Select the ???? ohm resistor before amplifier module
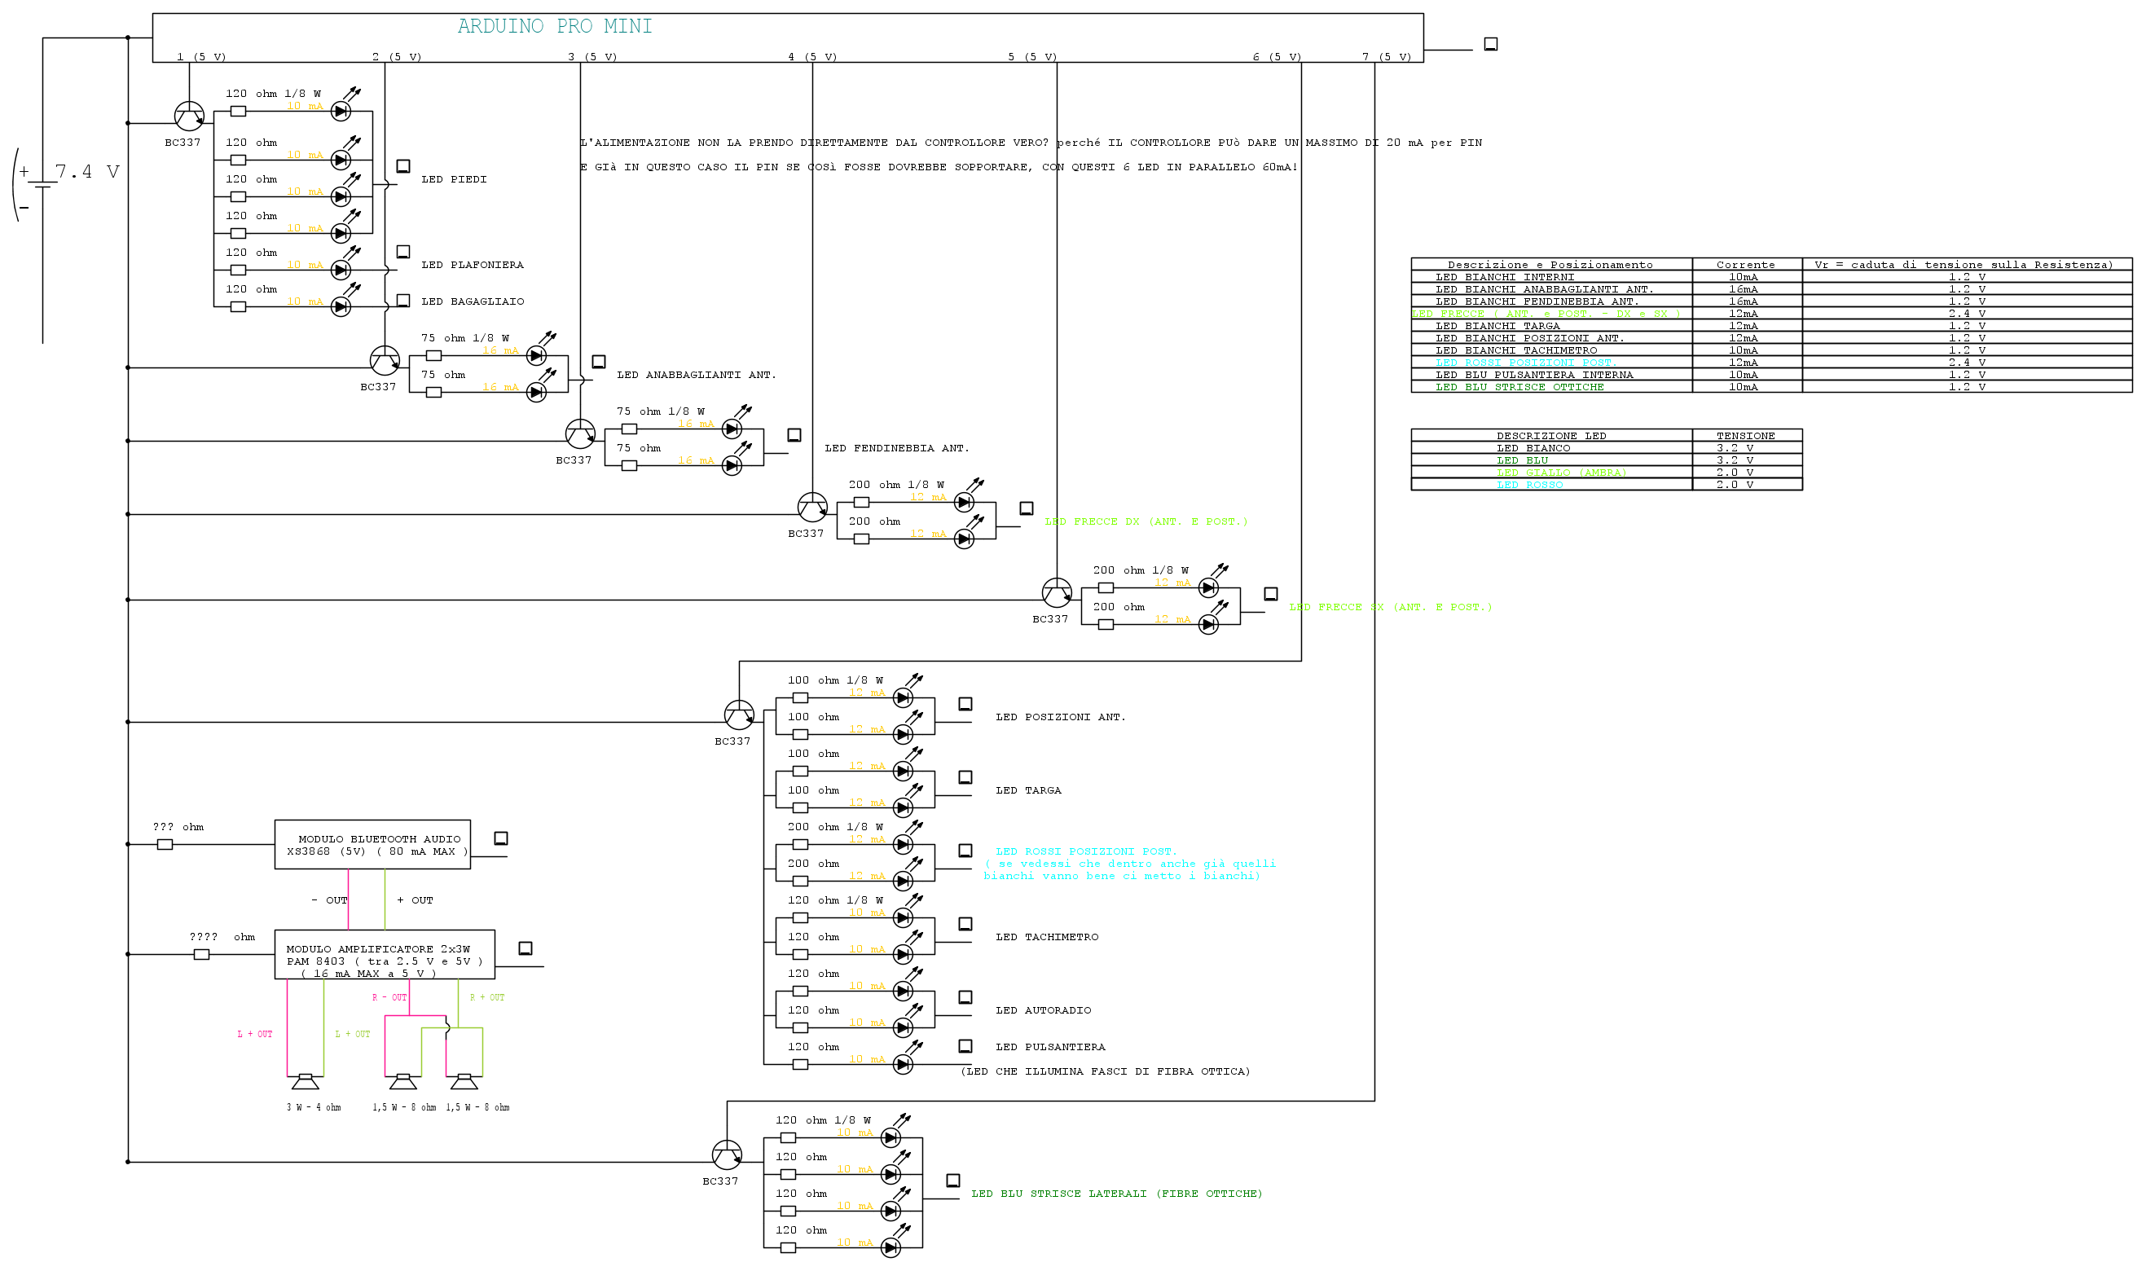This screenshot has height=1271, width=2146. tap(201, 954)
